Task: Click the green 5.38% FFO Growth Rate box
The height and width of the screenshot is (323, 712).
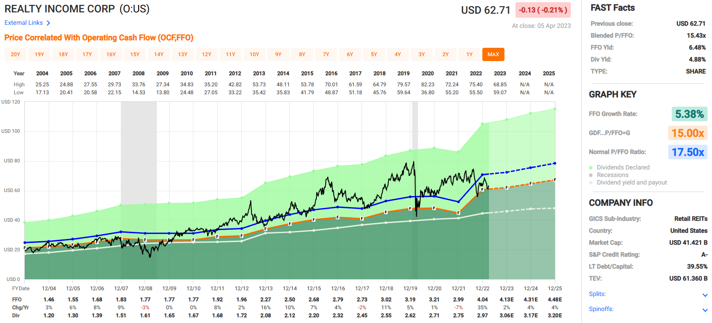Action: (x=689, y=114)
